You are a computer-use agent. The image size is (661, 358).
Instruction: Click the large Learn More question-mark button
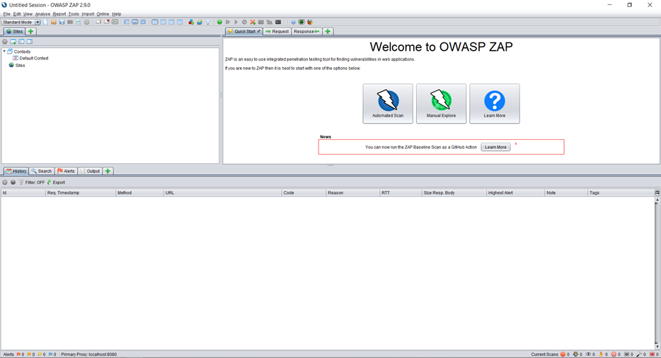pyautogui.click(x=495, y=104)
